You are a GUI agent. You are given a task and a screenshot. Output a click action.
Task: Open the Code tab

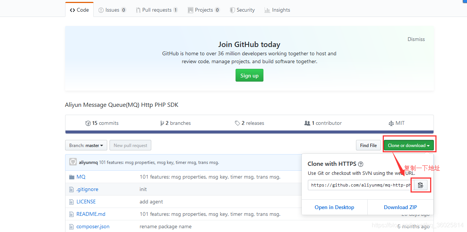(79, 10)
